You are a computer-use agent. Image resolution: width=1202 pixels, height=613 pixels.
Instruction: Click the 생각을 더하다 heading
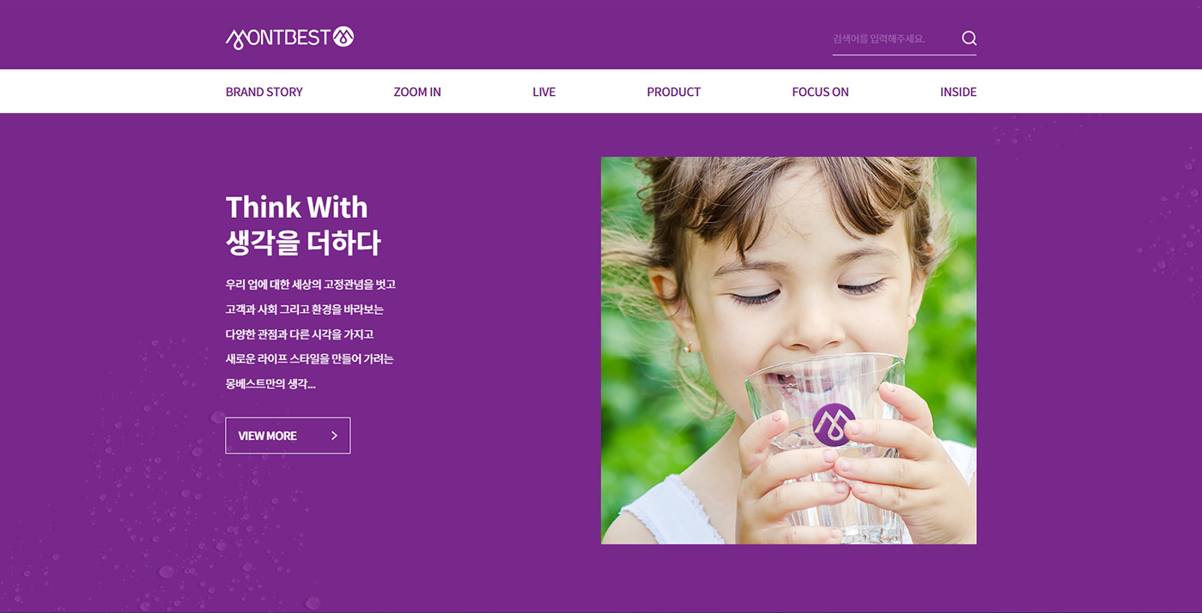303,243
